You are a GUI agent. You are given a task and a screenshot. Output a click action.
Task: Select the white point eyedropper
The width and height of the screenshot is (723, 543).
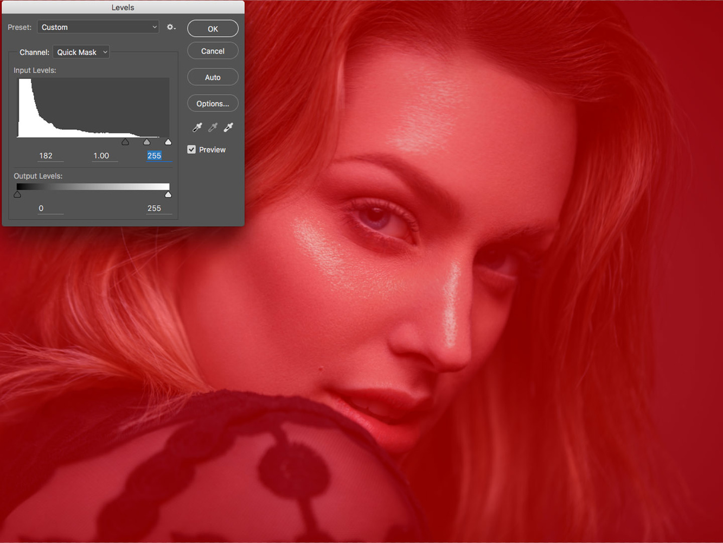point(229,127)
